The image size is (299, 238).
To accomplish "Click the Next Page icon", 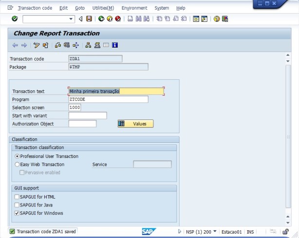I will [x=176, y=18].
